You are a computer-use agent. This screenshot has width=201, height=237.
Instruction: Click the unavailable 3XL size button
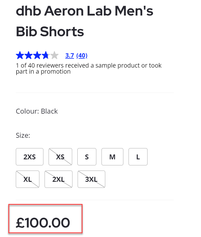pos(91,179)
